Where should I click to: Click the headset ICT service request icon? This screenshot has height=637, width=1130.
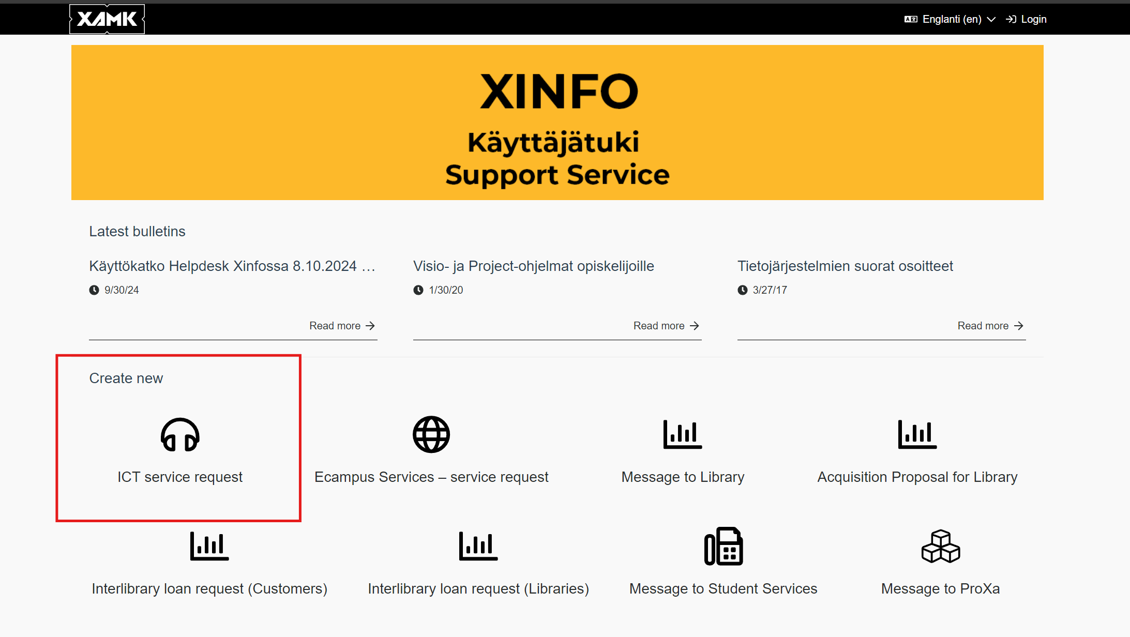tap(180, 435)
